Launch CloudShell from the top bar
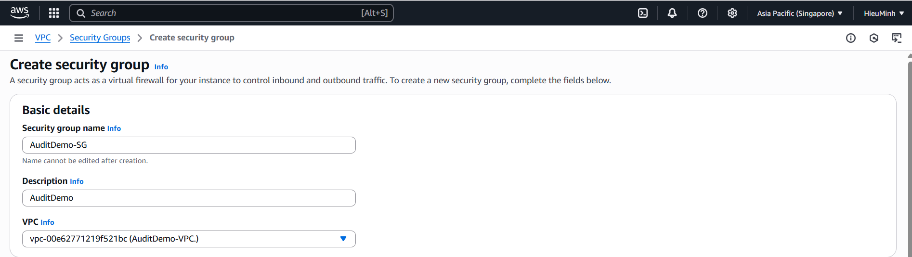 (643, 13)
